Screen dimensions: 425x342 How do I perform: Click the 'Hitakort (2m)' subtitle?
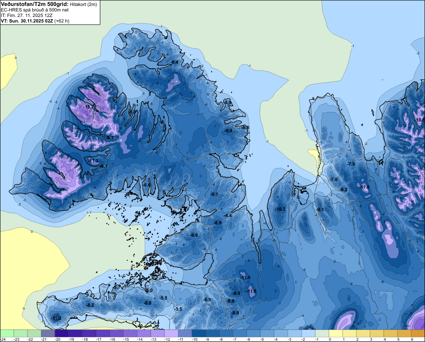pyautogui.click(x=83, y=4)
